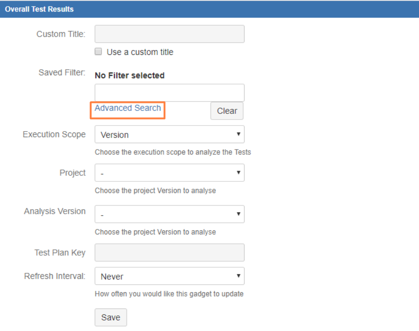This screenshot has width=419, height=331.
Task: Enable the 'Use a custom title' checkbox
Action: [98, 52]
